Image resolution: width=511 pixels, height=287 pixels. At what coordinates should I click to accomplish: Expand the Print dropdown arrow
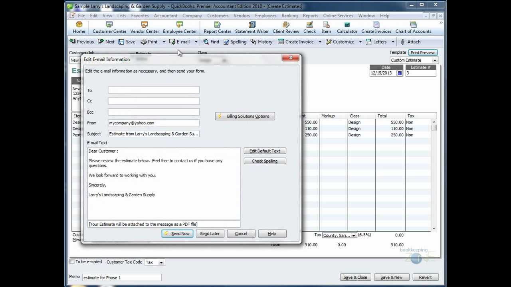click(x=164, y=41)
